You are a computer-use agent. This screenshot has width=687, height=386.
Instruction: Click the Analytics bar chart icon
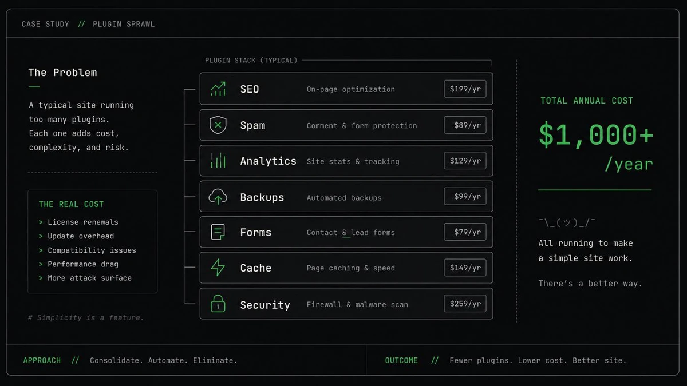[x=218, y=161]
